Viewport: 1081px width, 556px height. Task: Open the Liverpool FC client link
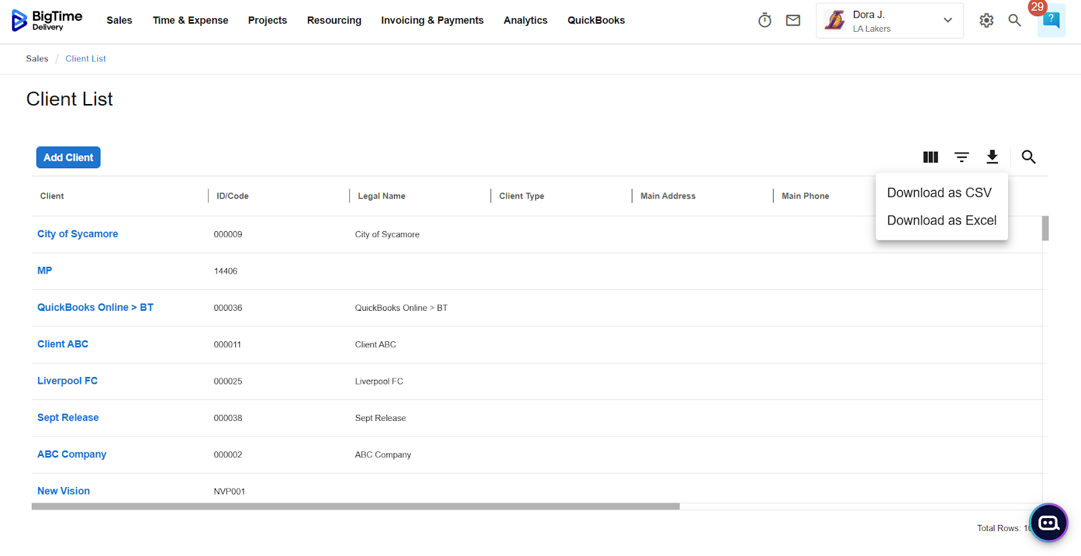click(x=68, y=381)
